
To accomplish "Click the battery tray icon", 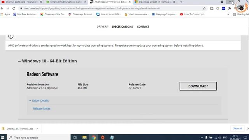I will [211, 138].
